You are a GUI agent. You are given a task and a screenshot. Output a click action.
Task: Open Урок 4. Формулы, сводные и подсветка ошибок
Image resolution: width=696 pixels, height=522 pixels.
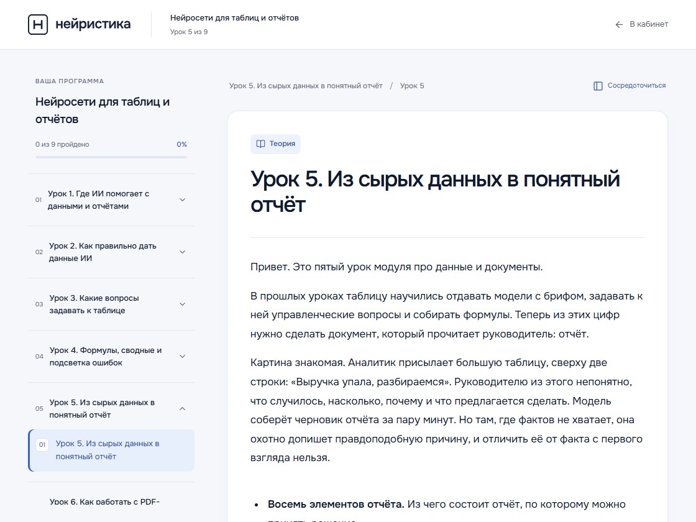coord(106,357)
